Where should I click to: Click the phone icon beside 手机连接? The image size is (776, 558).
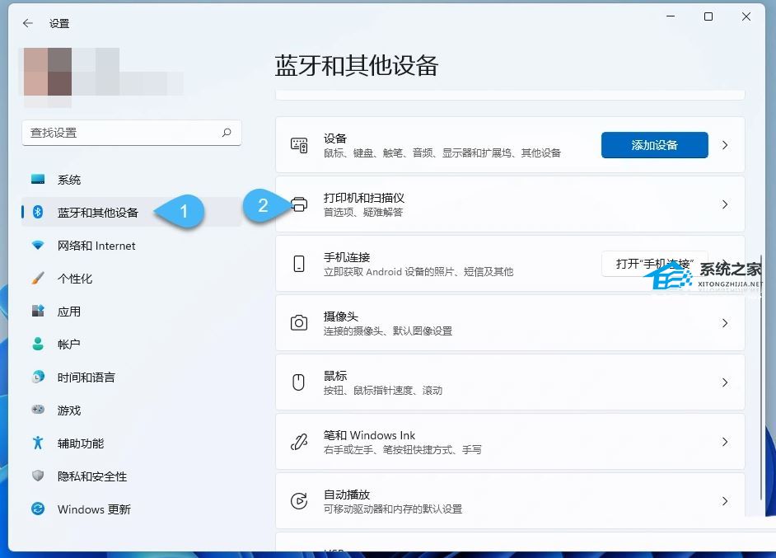pos(299,264)
